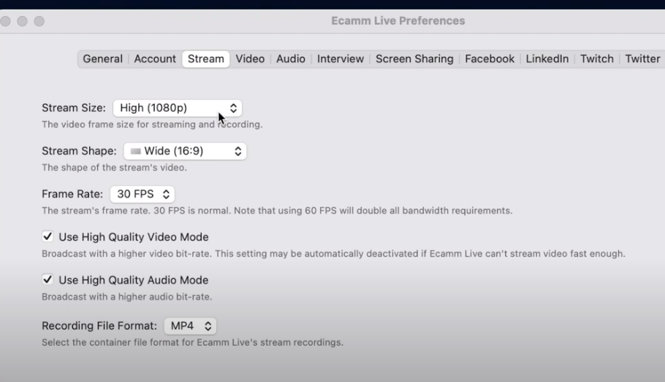665x382 pixels.
Task: Switch to the Twitch tab
Action: coord(597,59)
